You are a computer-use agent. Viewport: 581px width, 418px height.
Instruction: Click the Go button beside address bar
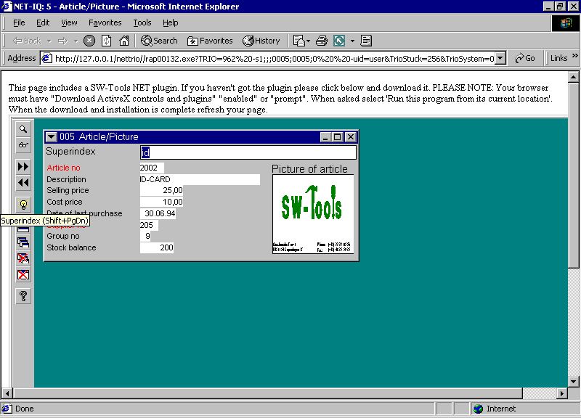(525, 58)
